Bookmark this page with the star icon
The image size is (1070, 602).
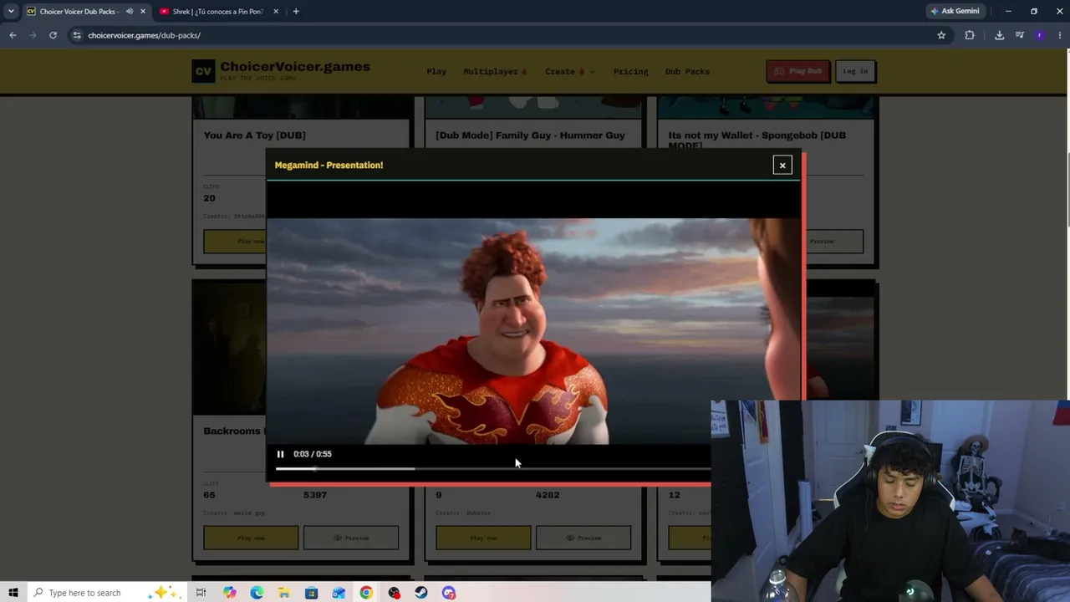941,35
